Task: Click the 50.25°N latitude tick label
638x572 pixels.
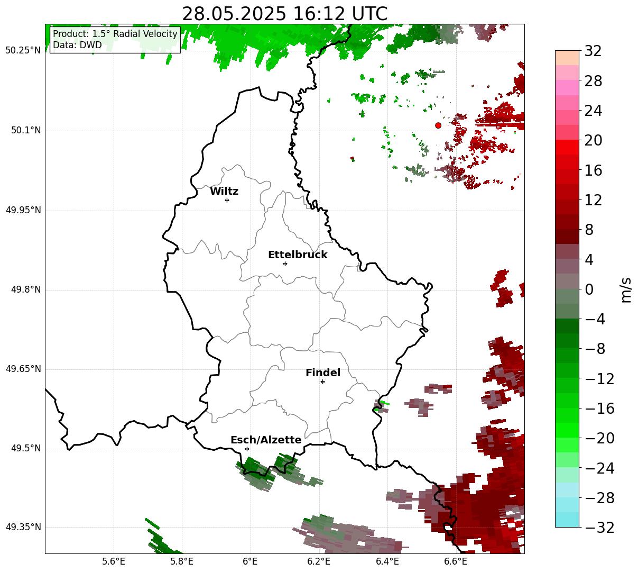Action: 23,51
